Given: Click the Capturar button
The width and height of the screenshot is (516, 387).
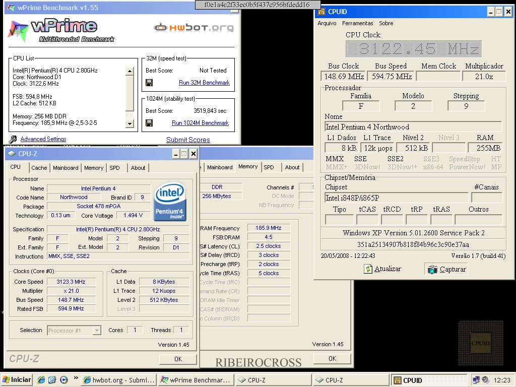Looking at the screenshot, I should [446, 269].
